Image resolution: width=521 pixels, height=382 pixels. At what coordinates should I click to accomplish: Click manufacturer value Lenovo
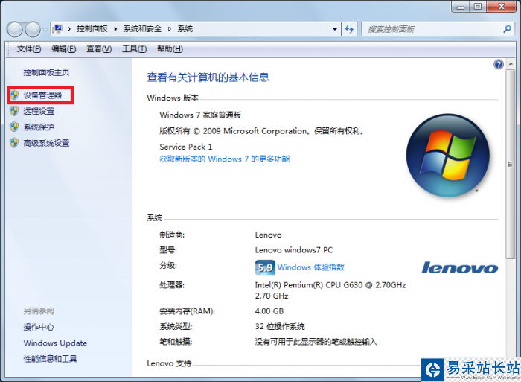[268, 235]
